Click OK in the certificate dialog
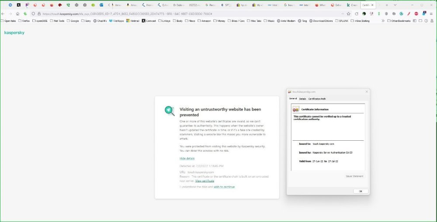The image size is (437, 222). 361,191
